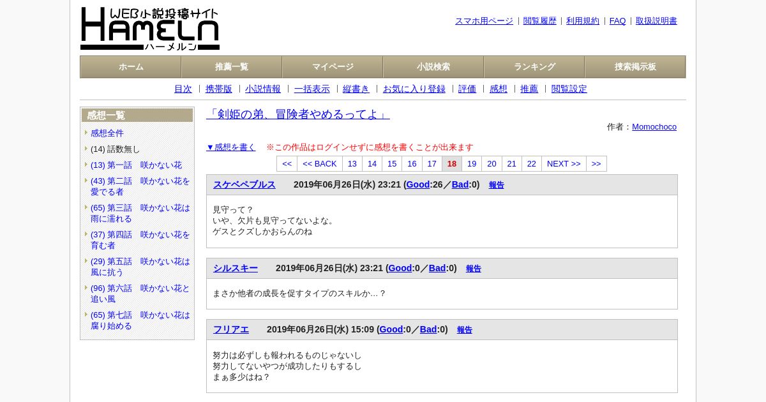Select 第三話 咲かない花は雨に濡れる
Image resolution: width=766 pixels, height=402 pixels.
[x=140, y=213]
